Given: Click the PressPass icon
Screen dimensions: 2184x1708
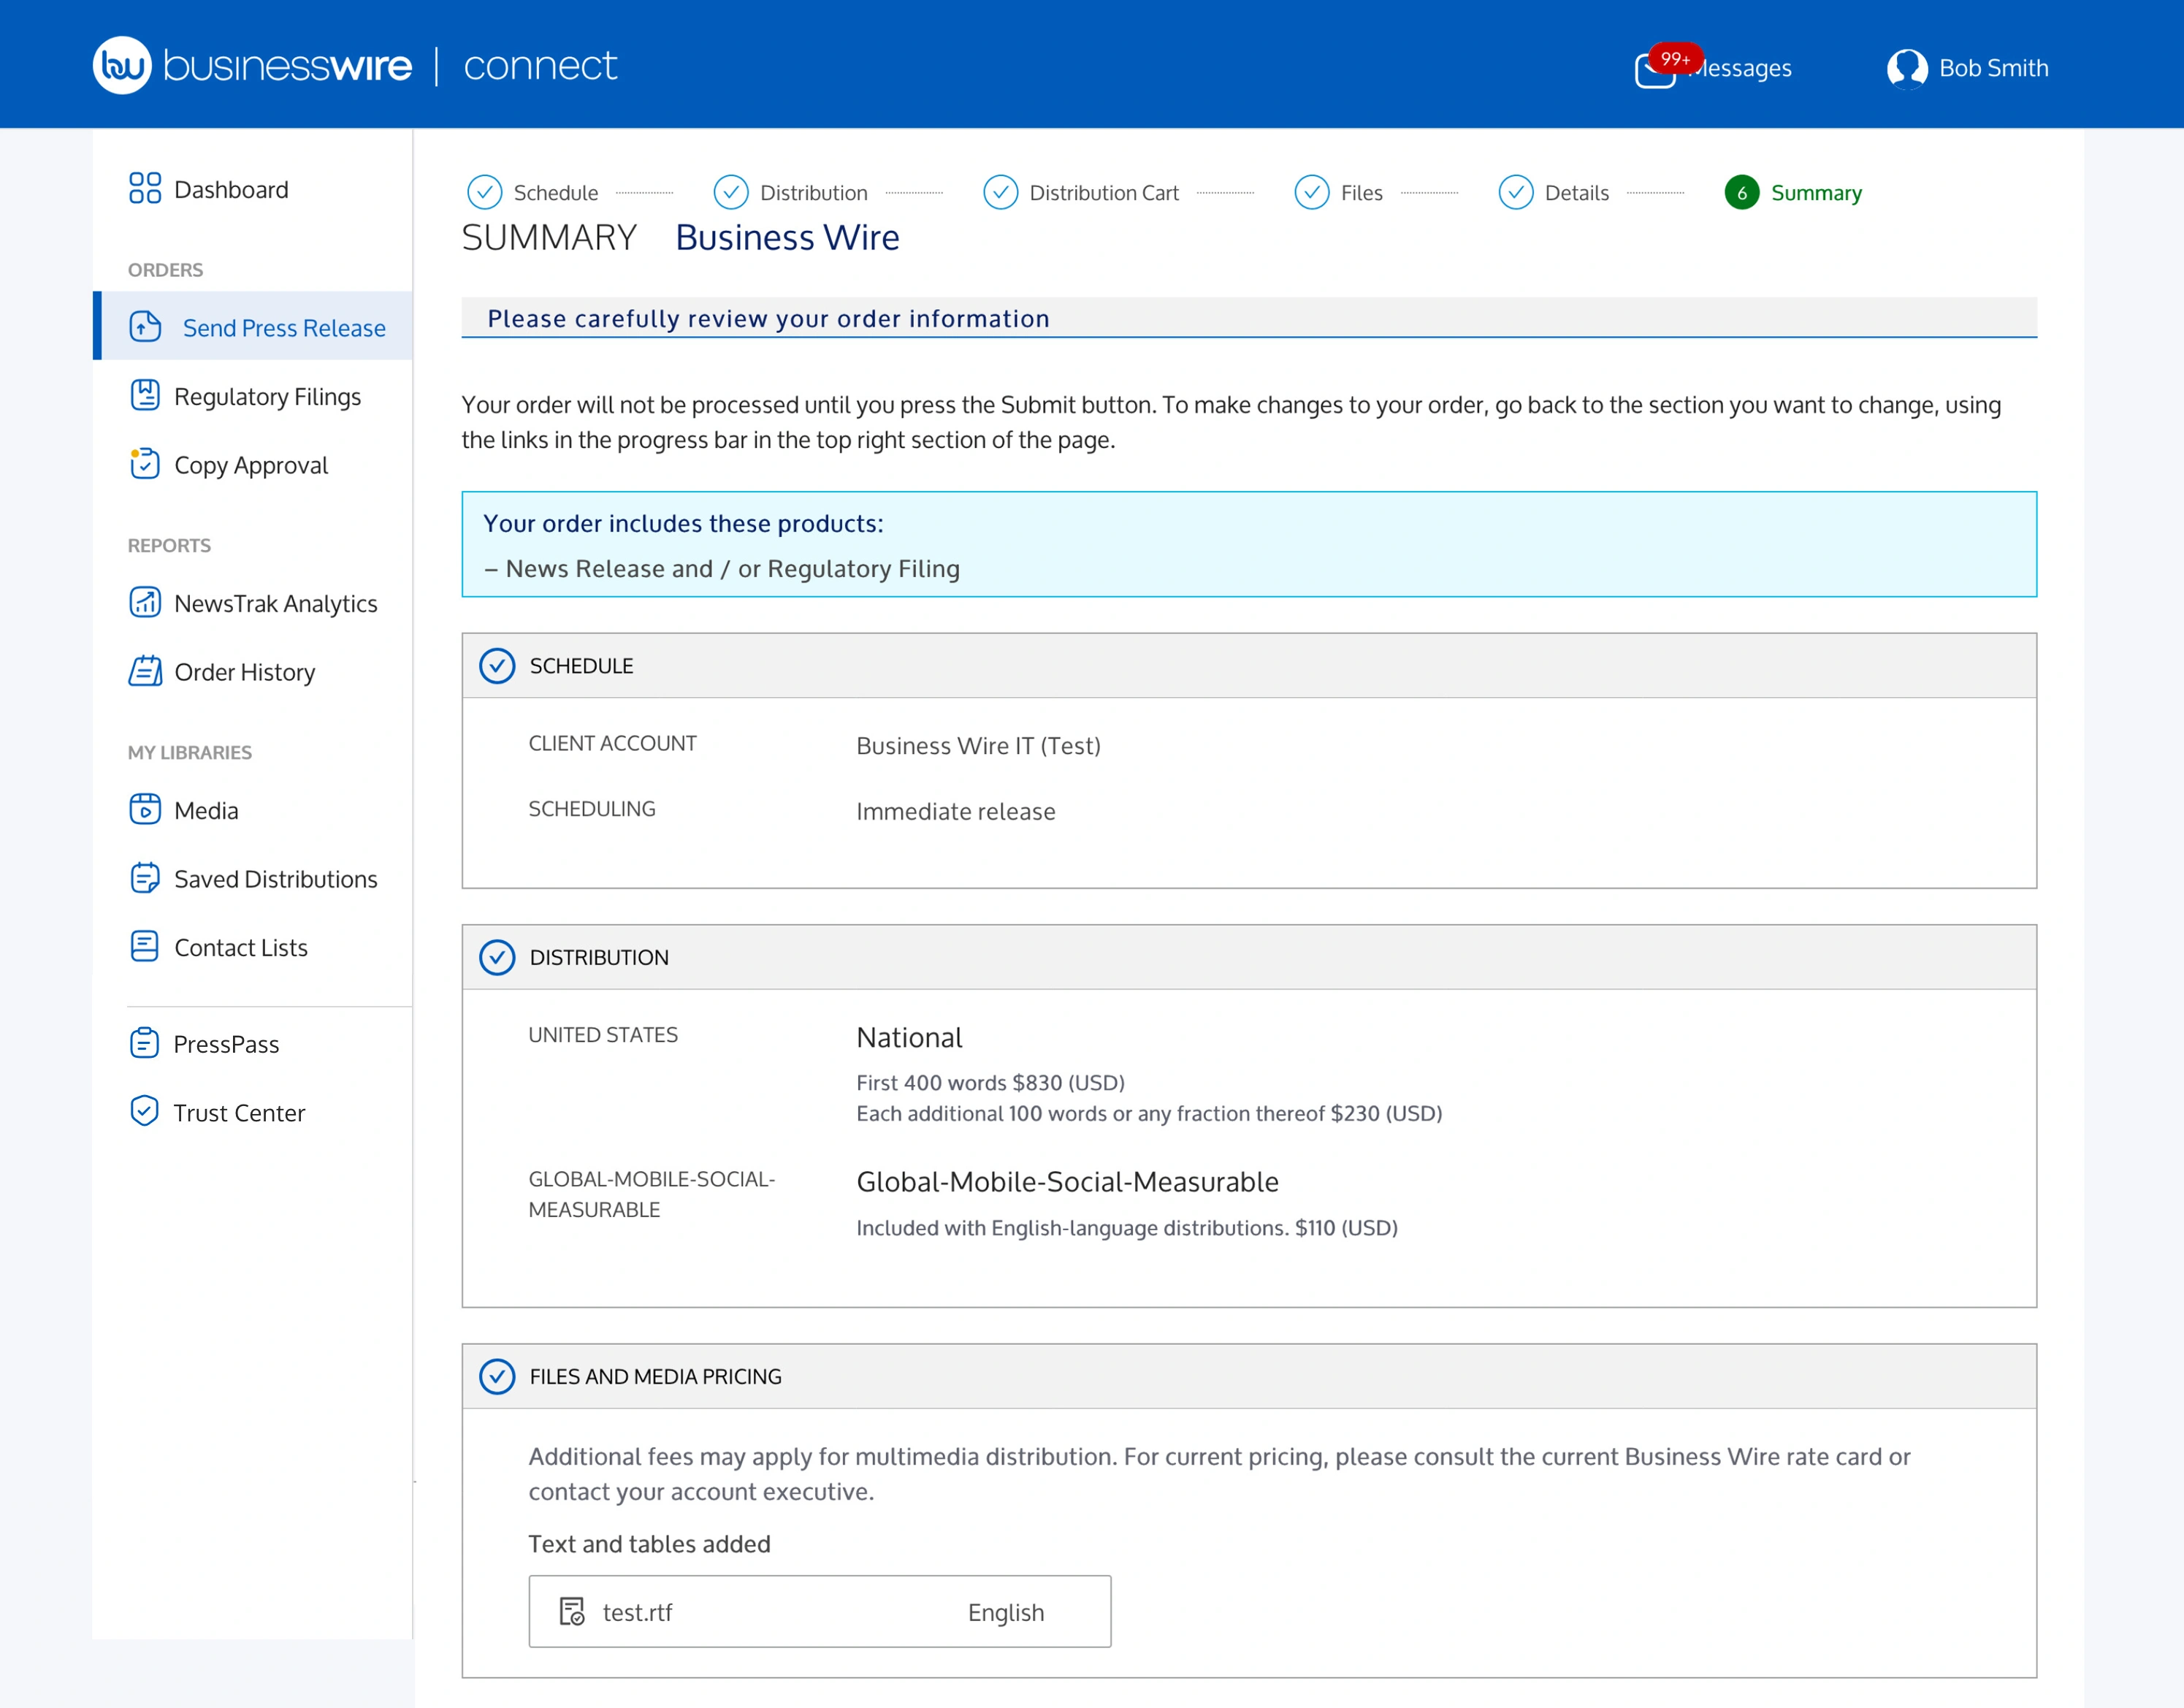Looking at the screenshot, I should 145,1043.
